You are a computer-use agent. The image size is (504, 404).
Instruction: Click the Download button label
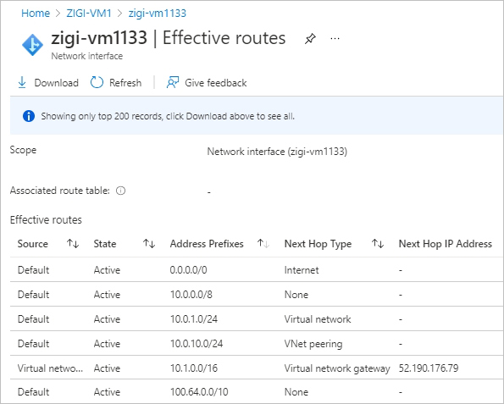(56, 83)
